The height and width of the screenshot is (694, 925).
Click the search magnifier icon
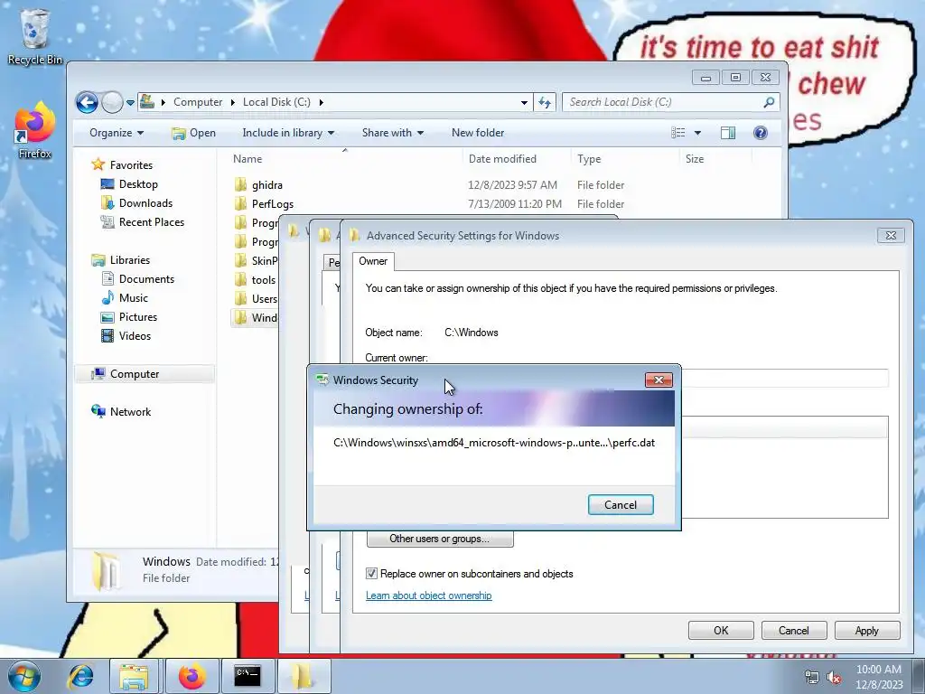[769, 102]
